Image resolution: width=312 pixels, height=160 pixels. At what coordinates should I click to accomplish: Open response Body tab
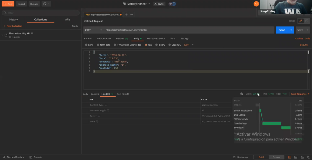coord(85,94)
